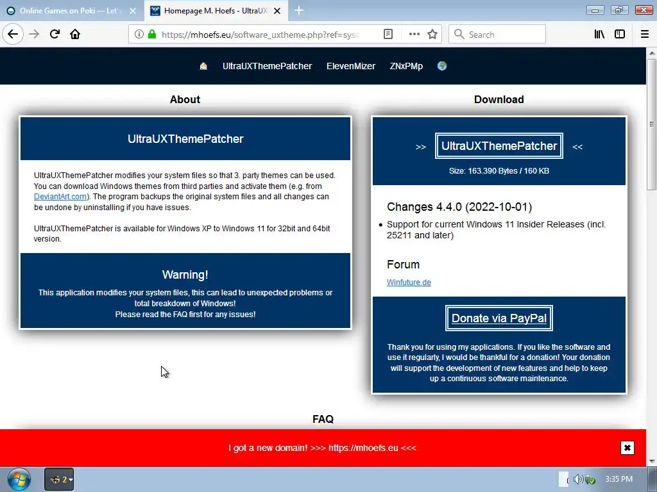Image resolution: width=657 pixels, height=492 pixels.
Task: Open the ZNxPMp navigation item
Action: (x=406, y=66)
